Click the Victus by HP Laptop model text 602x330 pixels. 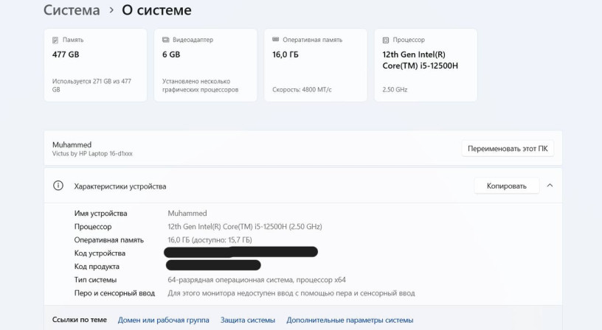click(92, 154)
